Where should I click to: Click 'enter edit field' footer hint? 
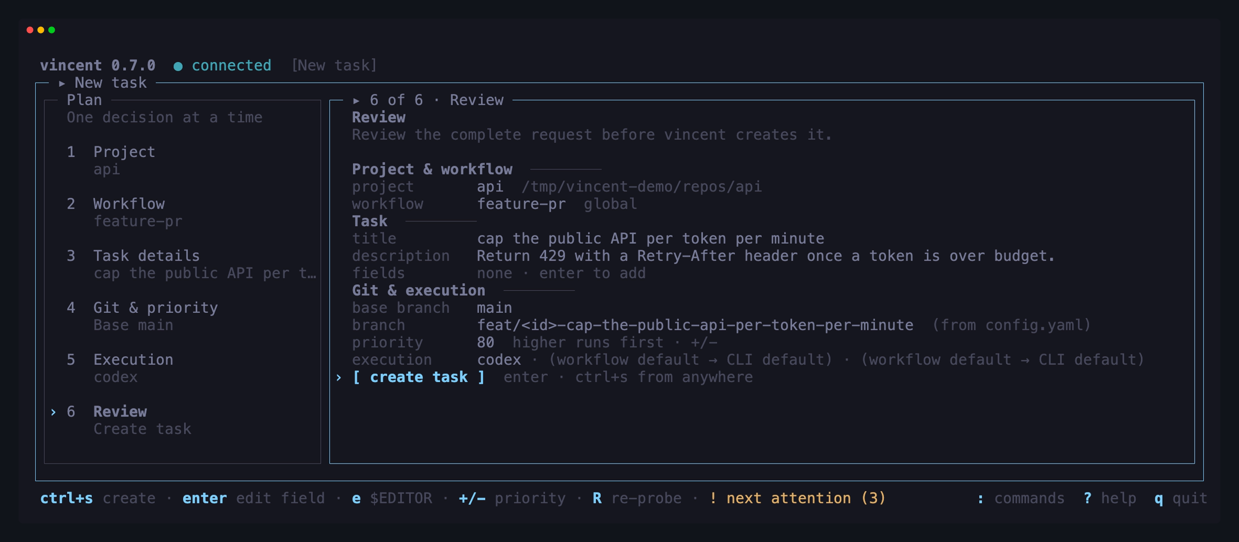(253, 499)
